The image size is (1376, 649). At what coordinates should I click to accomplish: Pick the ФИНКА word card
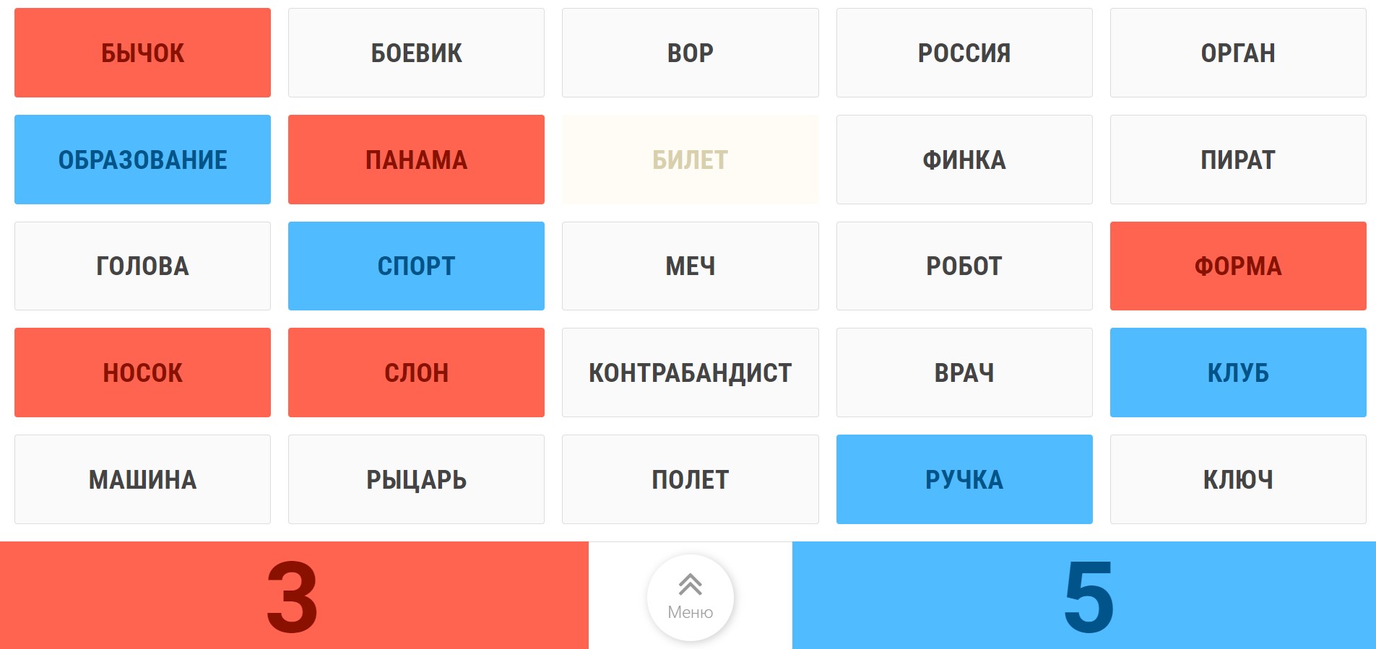[964, 159]
